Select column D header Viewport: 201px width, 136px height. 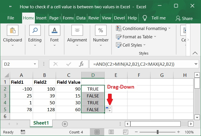(93, 75)
